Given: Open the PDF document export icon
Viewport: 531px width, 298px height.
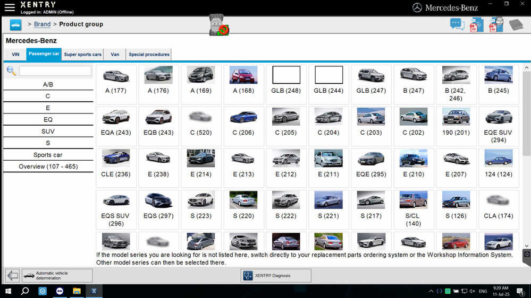Looking at the screenshot, I should (x=476, y=25).
